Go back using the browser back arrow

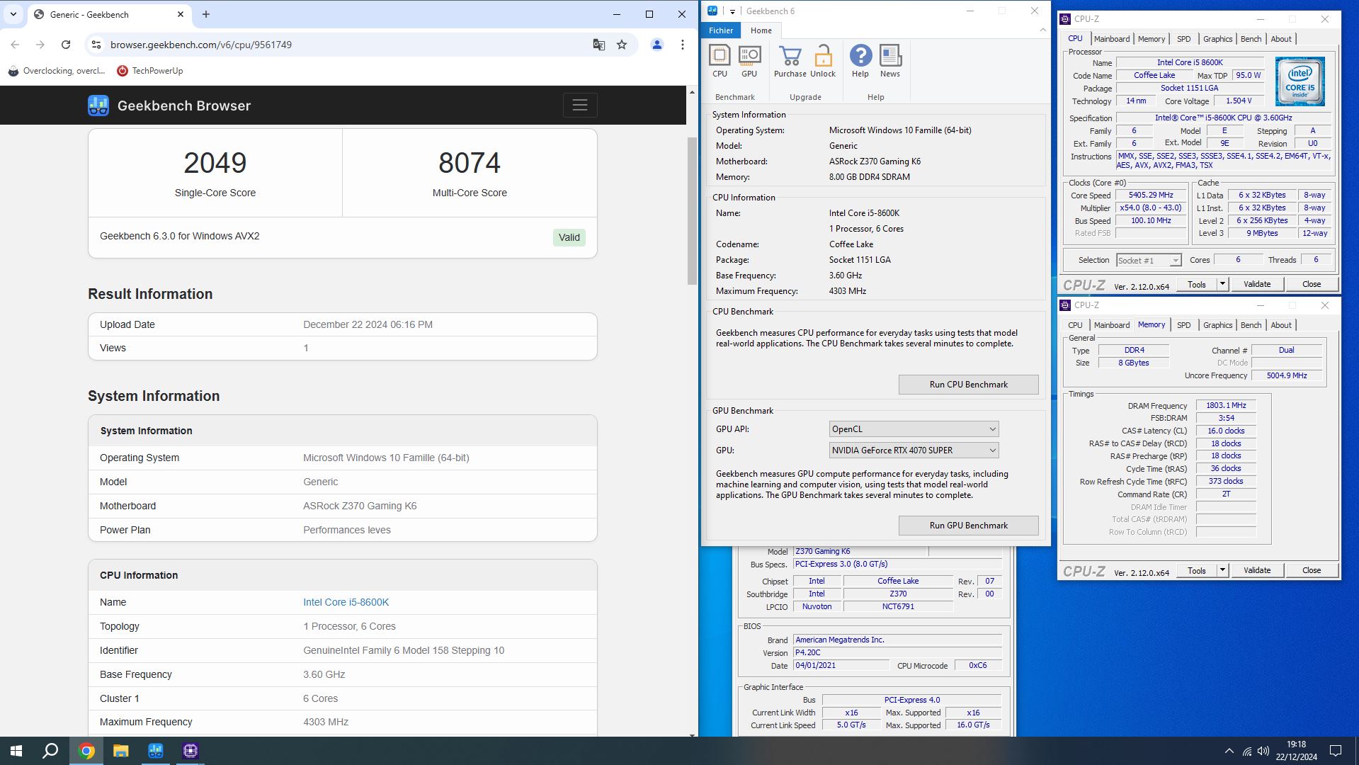point(15,45)
